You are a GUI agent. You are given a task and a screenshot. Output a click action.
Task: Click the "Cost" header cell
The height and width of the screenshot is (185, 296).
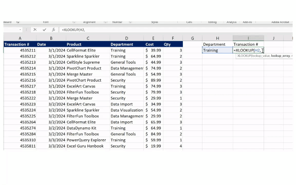tap(153, 44)
